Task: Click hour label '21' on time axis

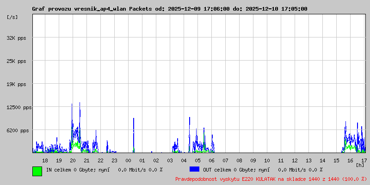Action: click(86, 160)
